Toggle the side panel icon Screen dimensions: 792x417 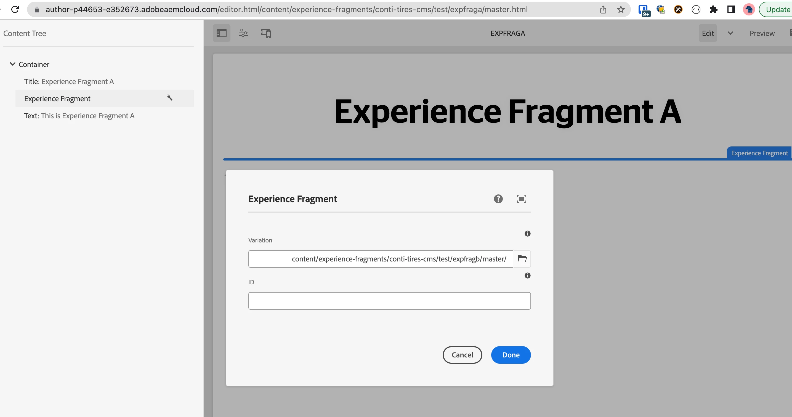[x=221, y=33]
